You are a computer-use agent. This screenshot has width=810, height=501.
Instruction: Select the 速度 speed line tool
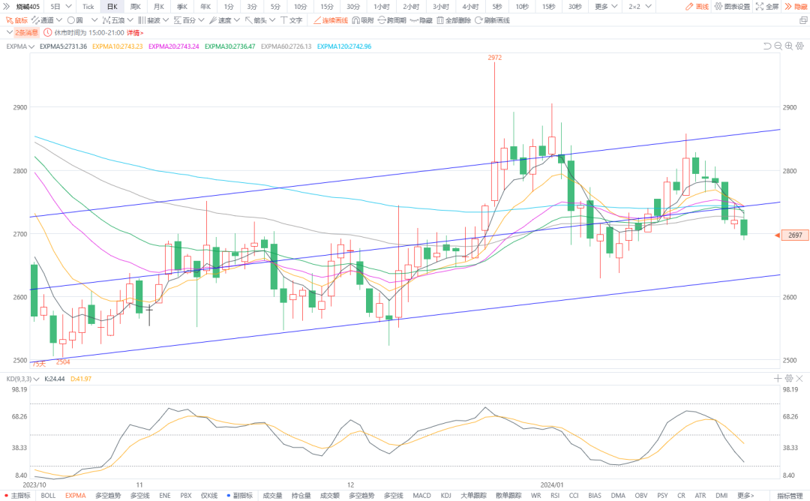click(x=220, y=20)
